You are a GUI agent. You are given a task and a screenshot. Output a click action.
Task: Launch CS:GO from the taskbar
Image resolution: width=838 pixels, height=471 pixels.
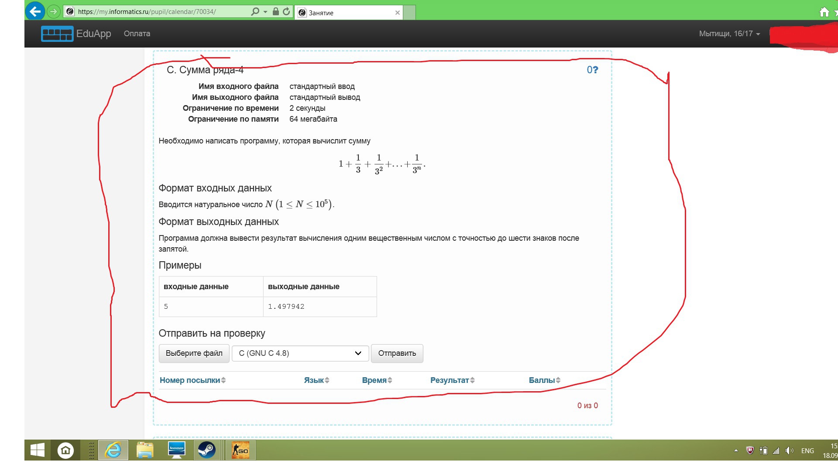coord(240,450)
